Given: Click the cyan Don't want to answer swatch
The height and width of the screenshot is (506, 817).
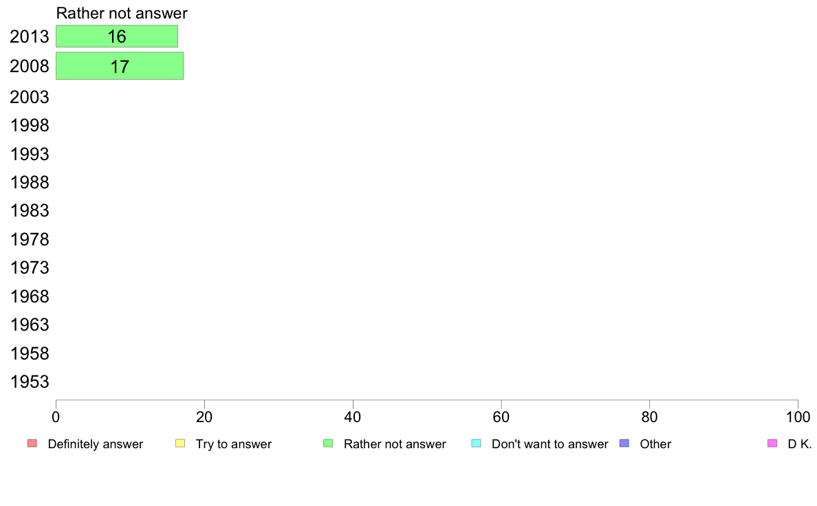Looking at the screenshot, I should pos(476,443).
